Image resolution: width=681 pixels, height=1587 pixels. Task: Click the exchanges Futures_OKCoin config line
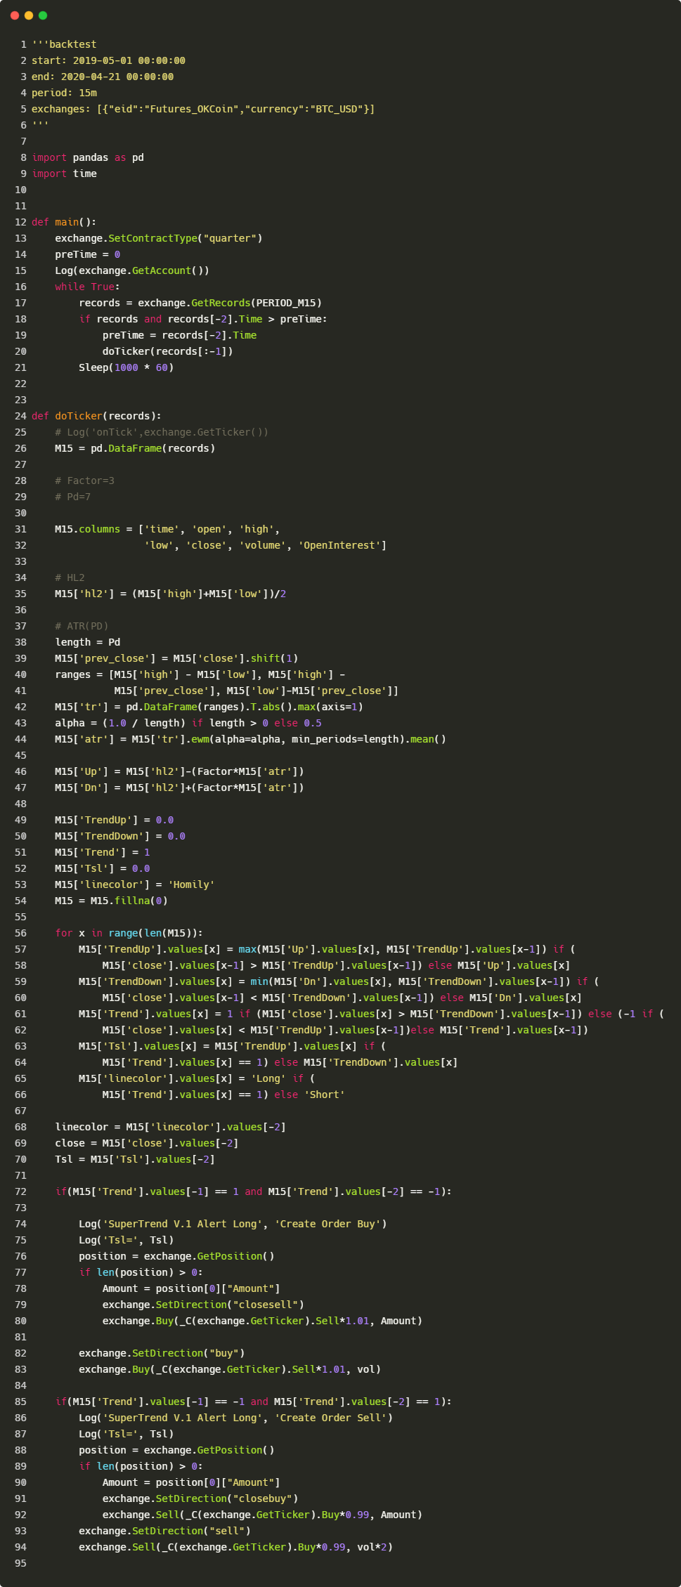pos(203,109)
